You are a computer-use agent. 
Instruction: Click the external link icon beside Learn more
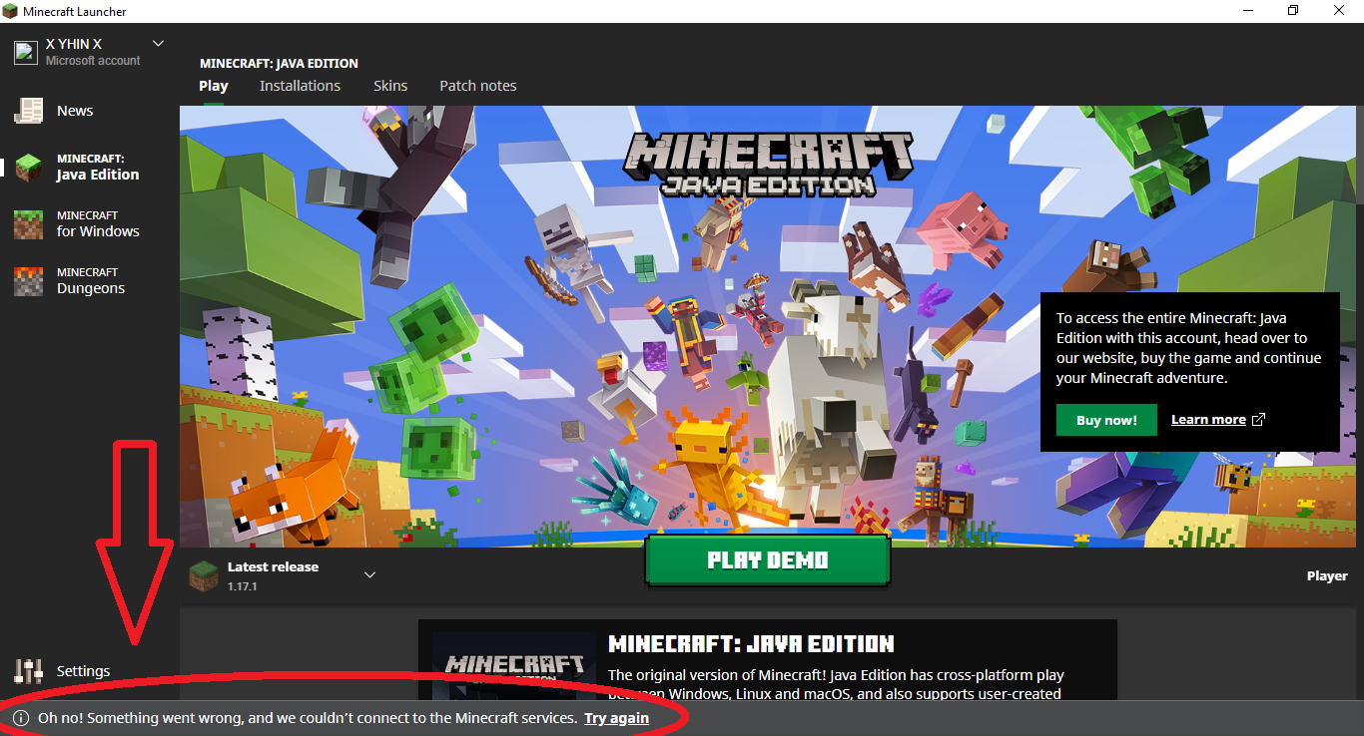tap(1258, 420)
